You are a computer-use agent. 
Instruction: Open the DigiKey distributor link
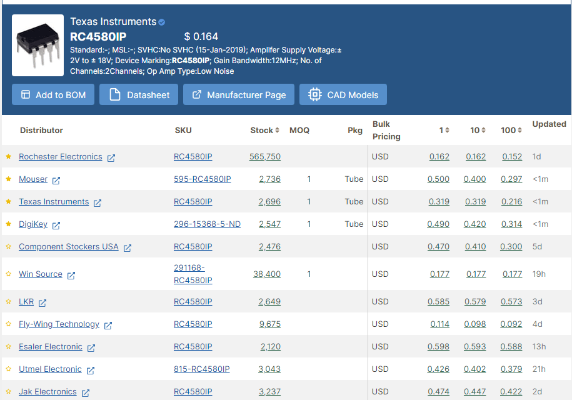(x=33, y=224)
